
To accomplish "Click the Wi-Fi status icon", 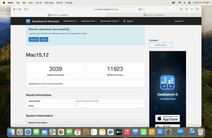I will coord(180,3).
